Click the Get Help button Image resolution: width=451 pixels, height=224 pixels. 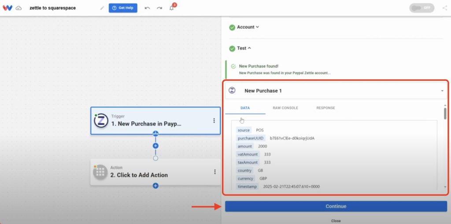click(123, 8)
